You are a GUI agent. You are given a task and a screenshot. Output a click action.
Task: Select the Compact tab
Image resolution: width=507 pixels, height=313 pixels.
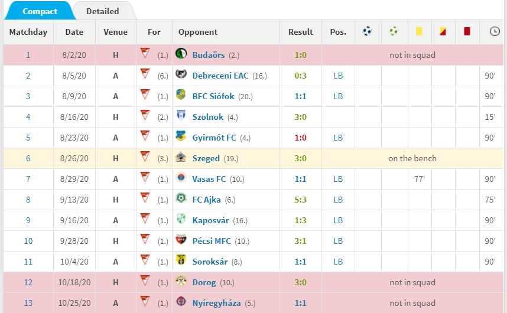coord(40,11)
